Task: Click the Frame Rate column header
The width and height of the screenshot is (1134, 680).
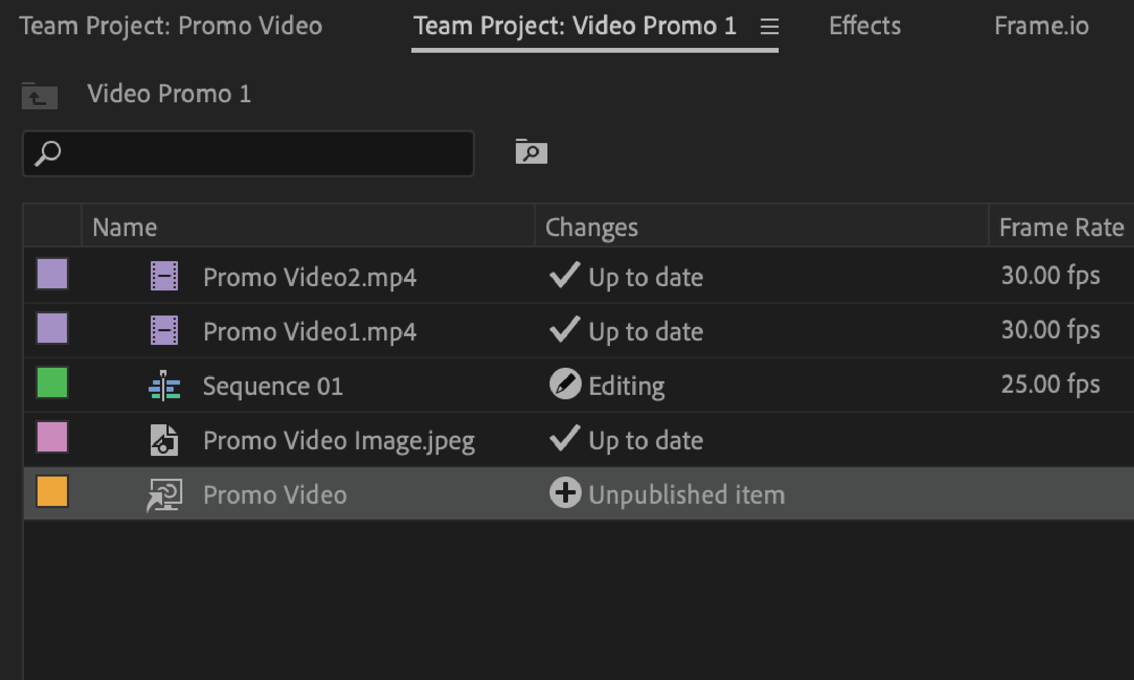Action: [x=1061, y=227]
